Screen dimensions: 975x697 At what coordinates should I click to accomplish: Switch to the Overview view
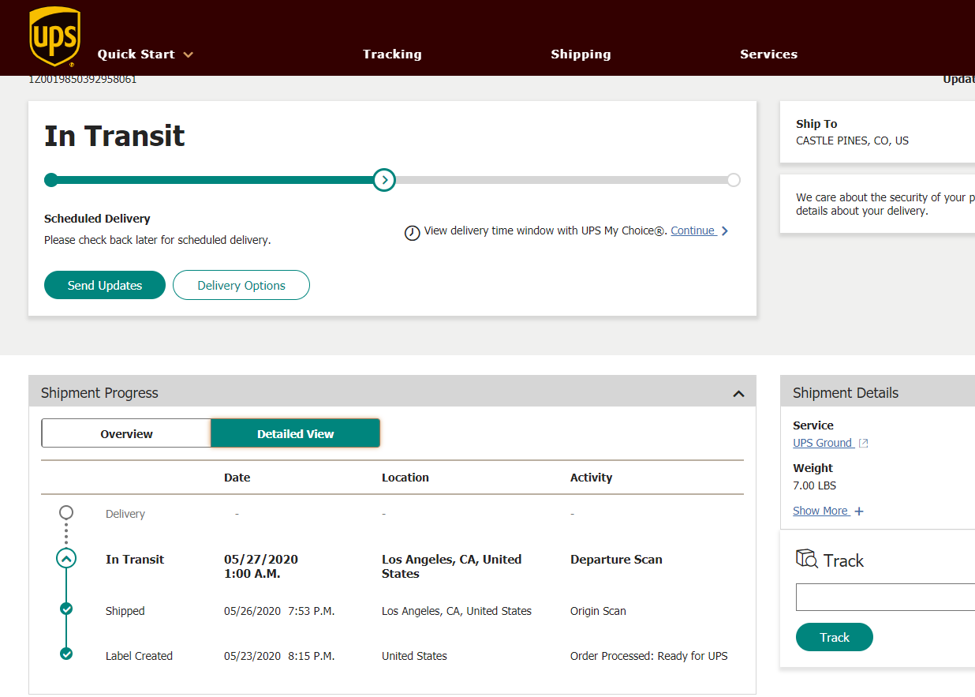(x=126, y=433)
